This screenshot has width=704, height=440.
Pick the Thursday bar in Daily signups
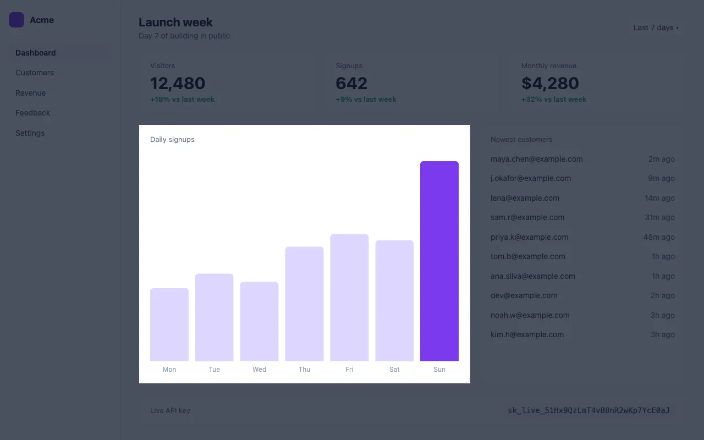click(x=304, y=304)
